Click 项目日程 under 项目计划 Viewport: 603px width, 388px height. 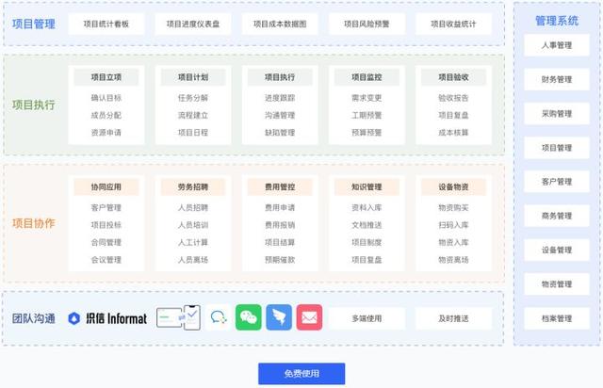(x=193, y=133)
